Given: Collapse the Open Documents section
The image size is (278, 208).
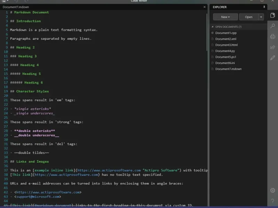Looking at the screenshot, I should pos(212,27).
